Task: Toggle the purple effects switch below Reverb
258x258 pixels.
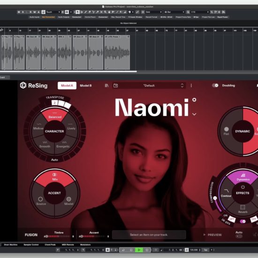Action: (243, 221)
